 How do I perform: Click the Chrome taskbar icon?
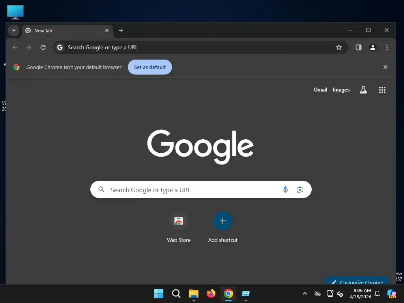(228, 294)
